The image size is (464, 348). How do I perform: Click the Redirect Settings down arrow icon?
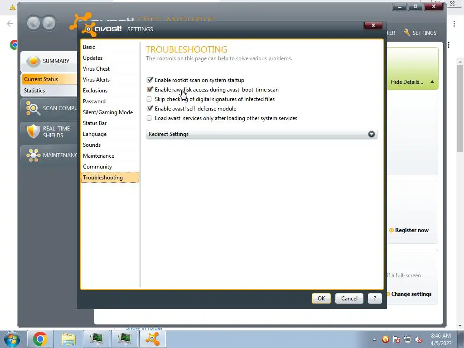click(372, 134)
